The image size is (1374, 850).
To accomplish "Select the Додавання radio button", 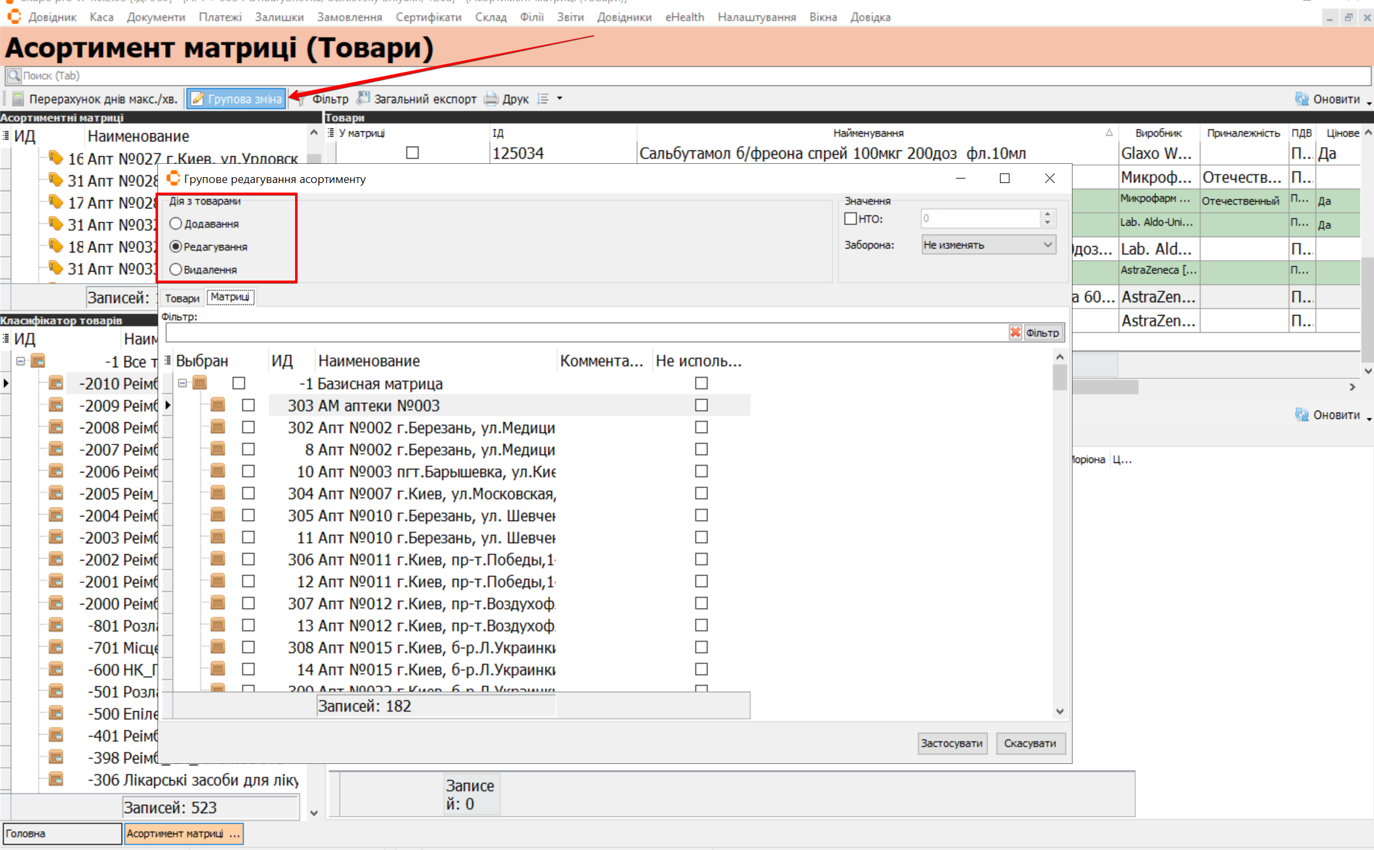I will (x=176, y=224).
